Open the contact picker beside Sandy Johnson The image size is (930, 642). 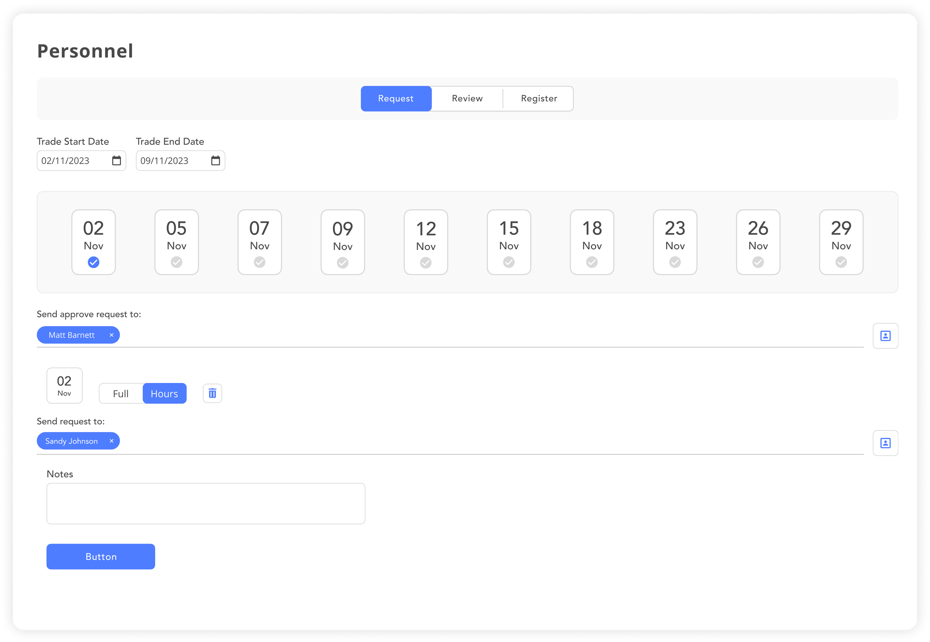[x=885, y=443]
